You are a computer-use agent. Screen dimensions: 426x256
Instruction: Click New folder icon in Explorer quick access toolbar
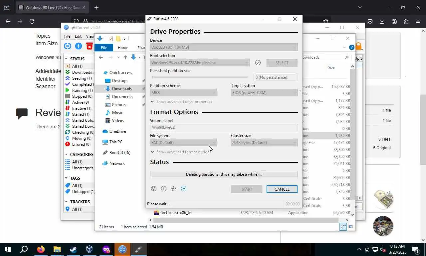[118, 39]
